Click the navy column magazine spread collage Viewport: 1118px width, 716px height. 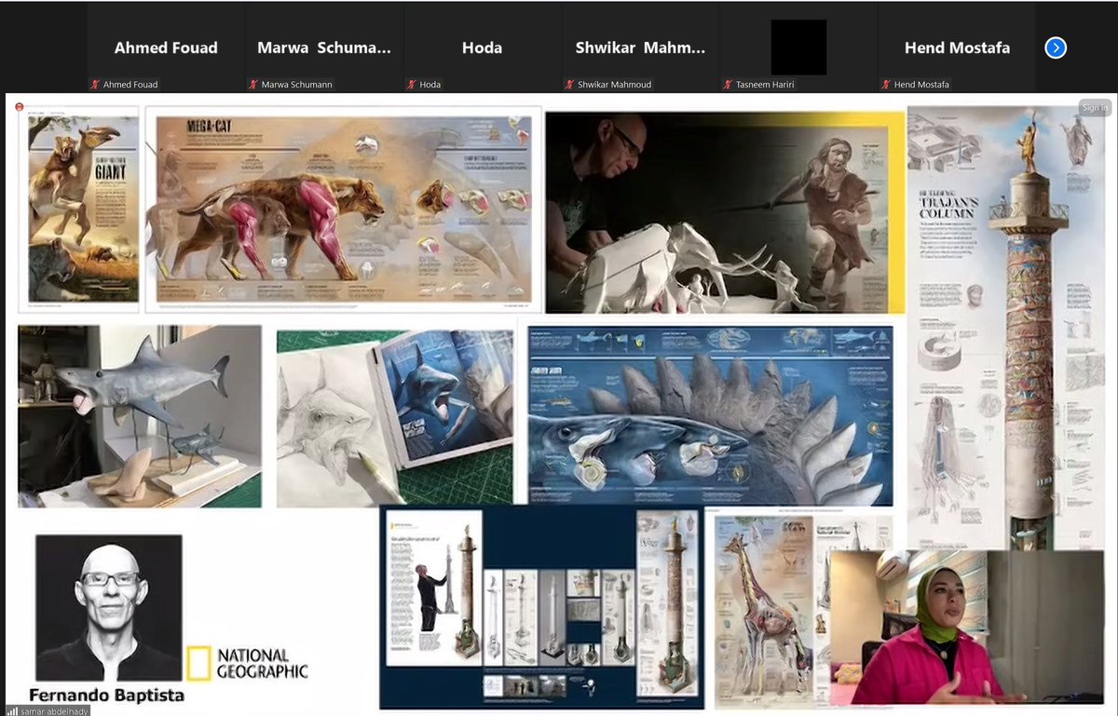tap(541, 608)
